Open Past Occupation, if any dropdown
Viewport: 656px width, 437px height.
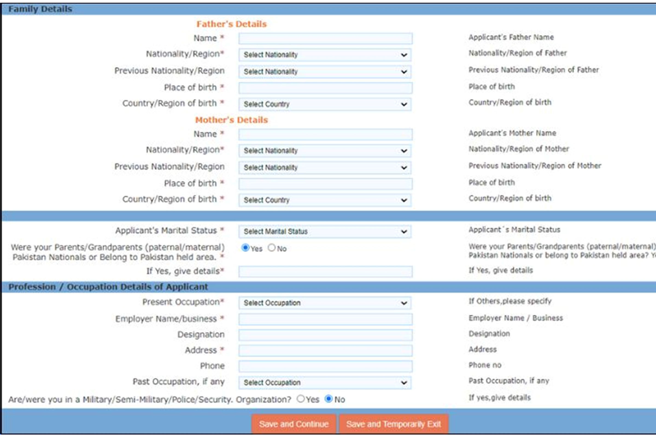[325, 383]
